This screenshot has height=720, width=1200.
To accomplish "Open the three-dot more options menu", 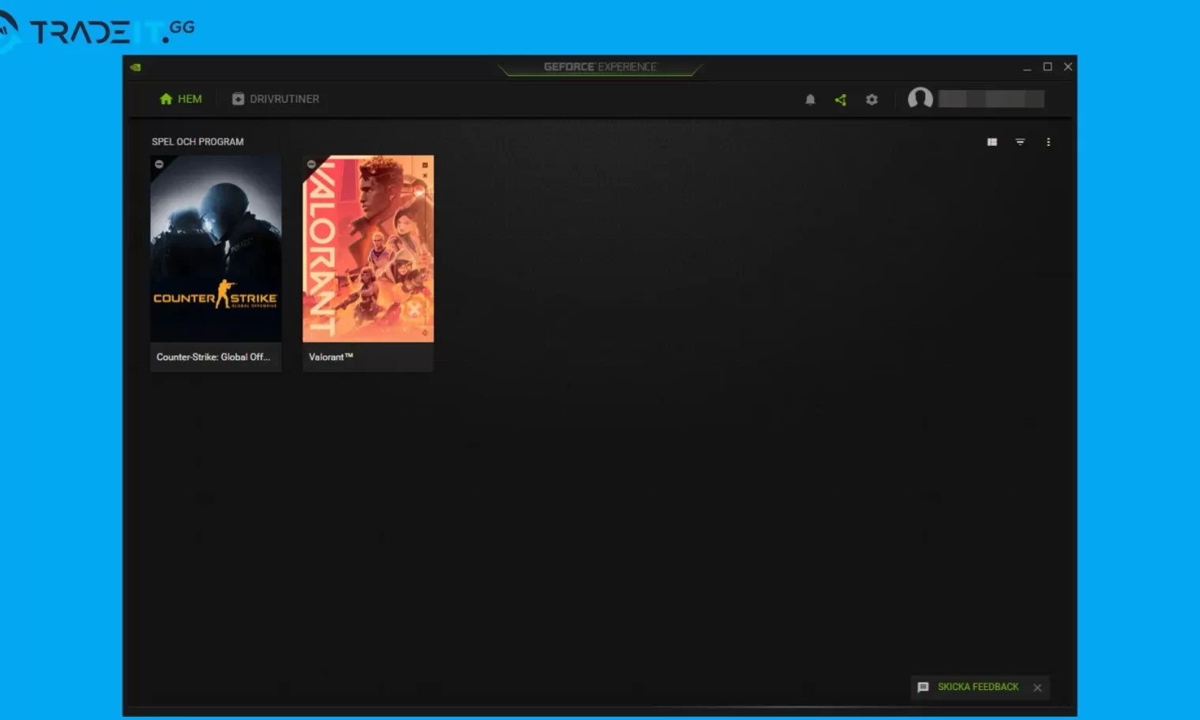I will tap(1048, 142).
